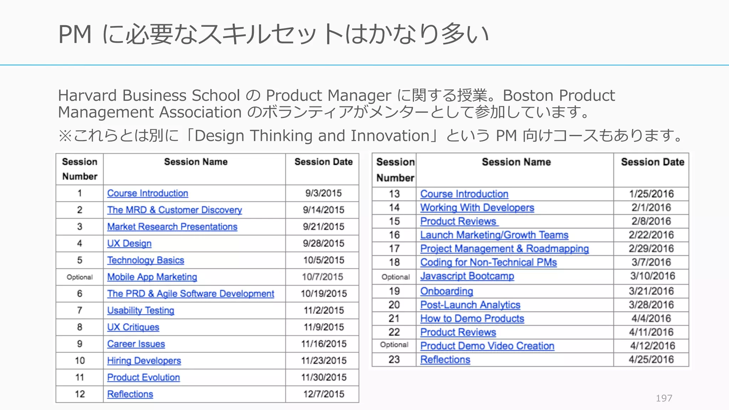The height and width of the screenshot is (410, 729).
Task: Select the date cell 4/25/2016
Action: pos(651,359)
